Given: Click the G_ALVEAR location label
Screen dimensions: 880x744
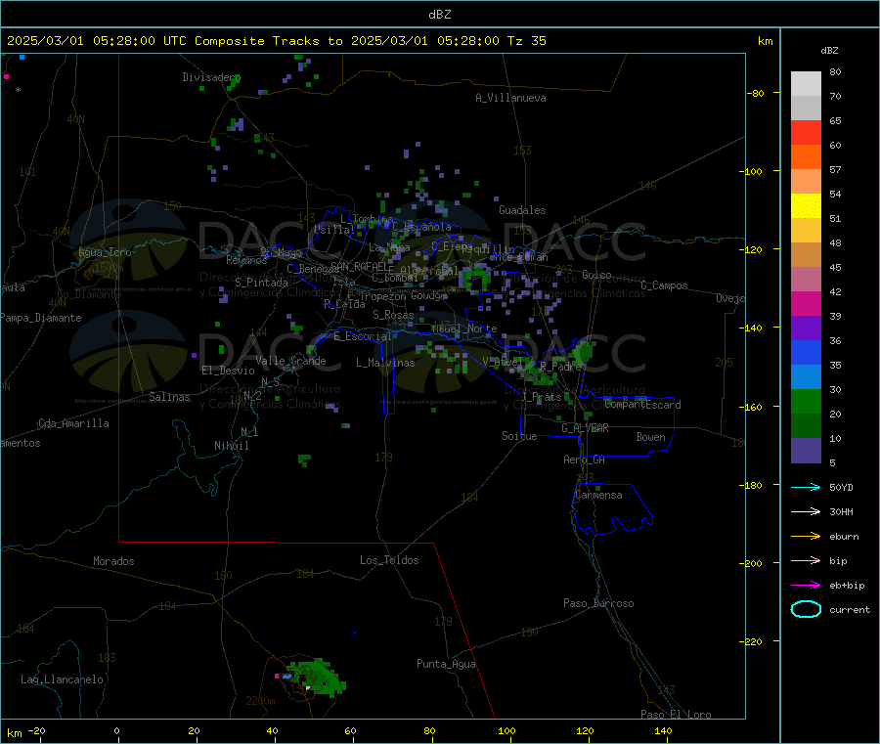Looking at the screenshot, I should click(585, 428).
